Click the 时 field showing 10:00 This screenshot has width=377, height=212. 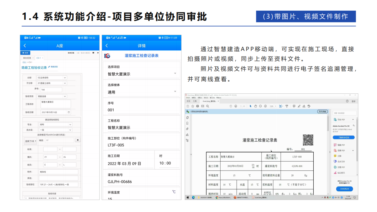tap(169, 163)
